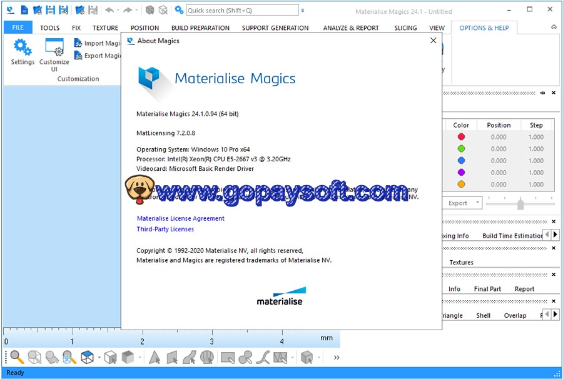Open the Final Part panel tab
This screenshot has width=563, height=379.
pyautogui.click(x=487, y=289)
